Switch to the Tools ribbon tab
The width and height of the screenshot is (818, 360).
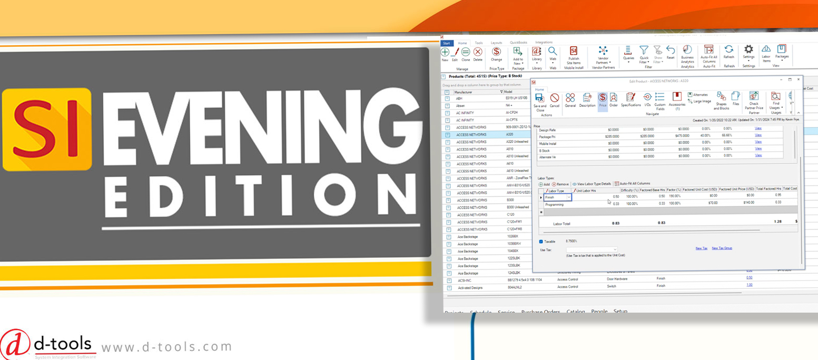tap(478, 43)
